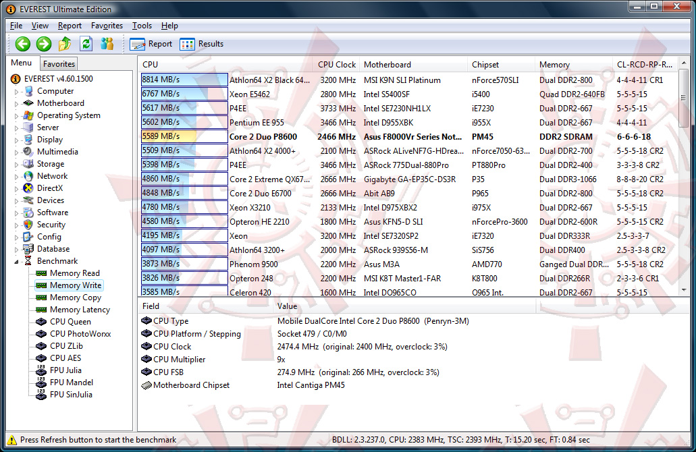This screenshot has height=452, width=696.
Task: Switch to the Menu tab
Action: [x=22, y=63]
